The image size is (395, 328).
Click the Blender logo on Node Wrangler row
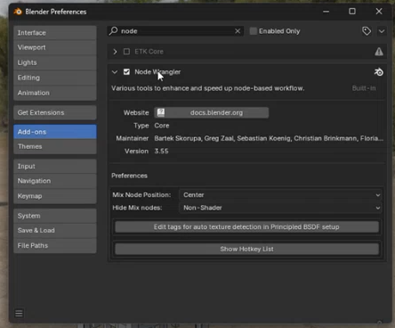click(379, 72)
